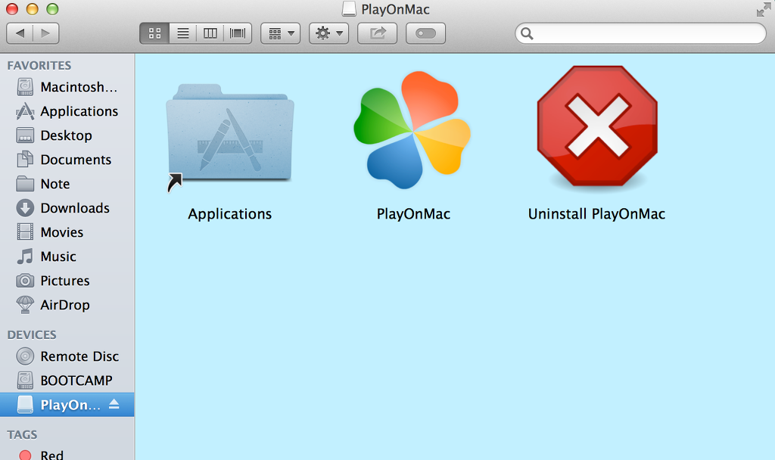775x460 pixels.
Task: Select Macintosh HD in the sidebar
Action: pyautogui.click(x=67, y=87)
